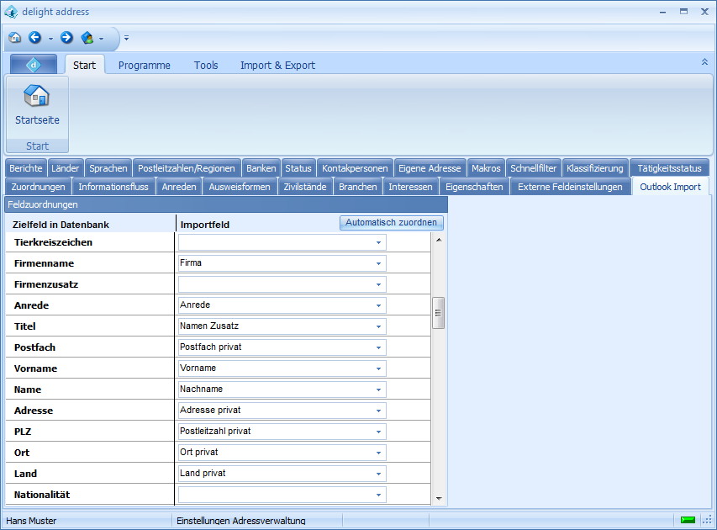717x530 pixels.
Task: Open the dropdown for the PLZ field
Action: [x=378, y=432]
